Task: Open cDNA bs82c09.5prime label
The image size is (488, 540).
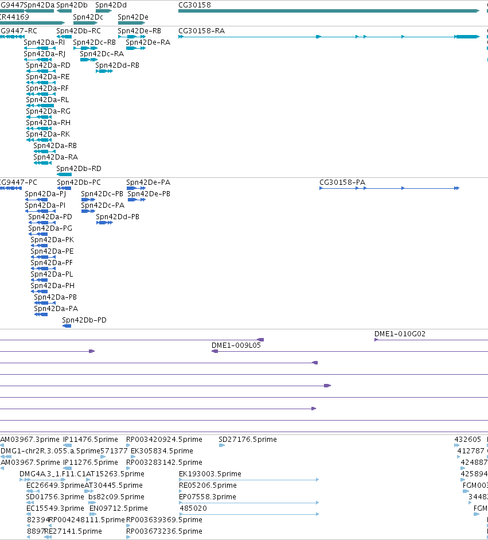Action: click(116, 496)
